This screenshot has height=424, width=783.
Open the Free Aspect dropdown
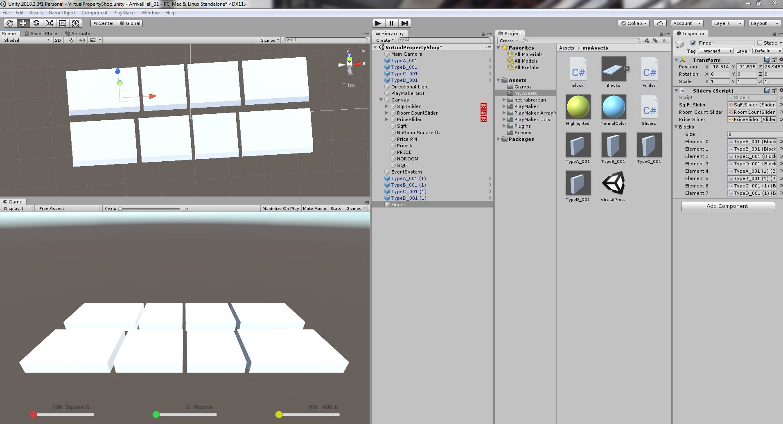[x=70, y=209]
